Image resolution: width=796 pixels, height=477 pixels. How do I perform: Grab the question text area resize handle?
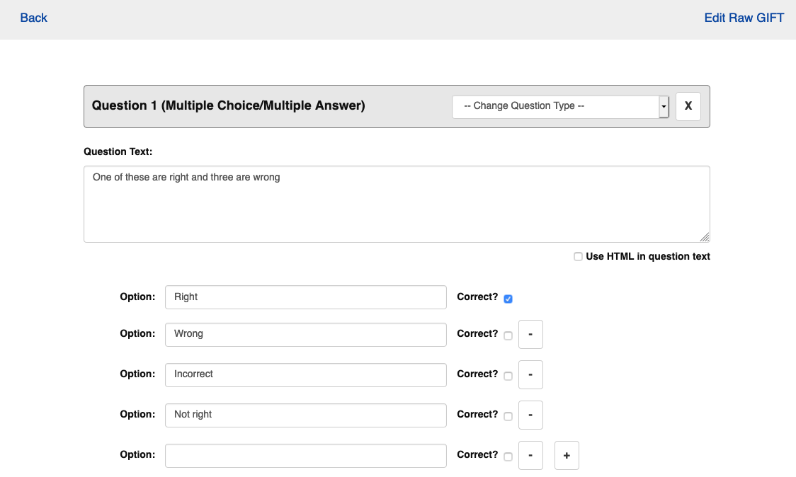tap(705, 238)
